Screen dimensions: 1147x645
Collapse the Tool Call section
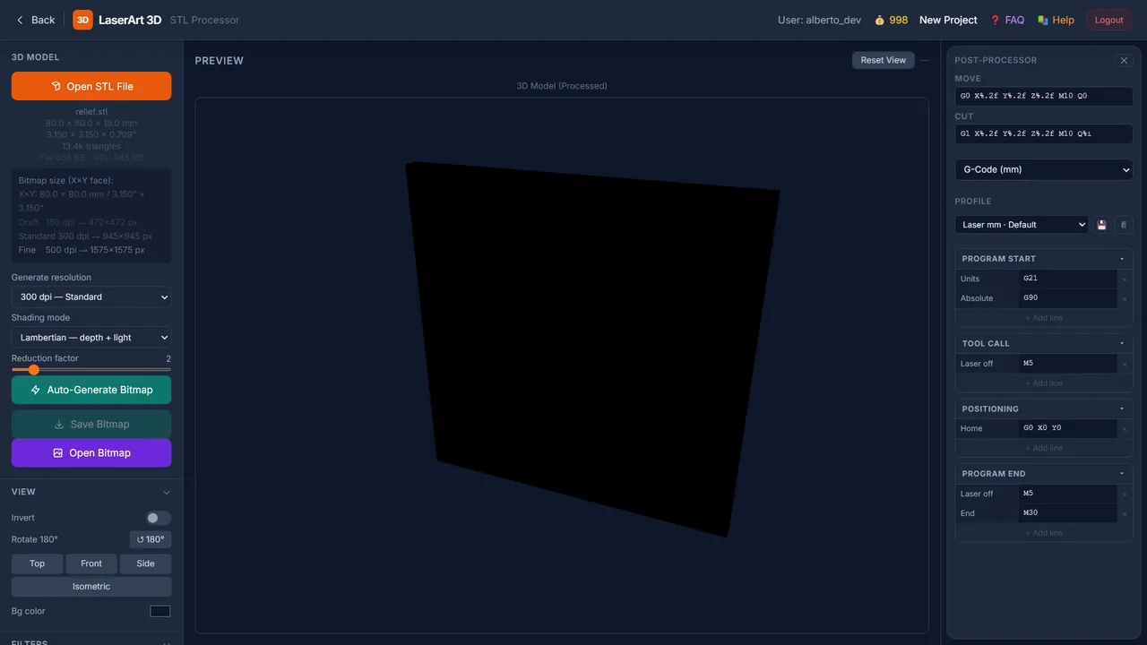(1122, 344)
